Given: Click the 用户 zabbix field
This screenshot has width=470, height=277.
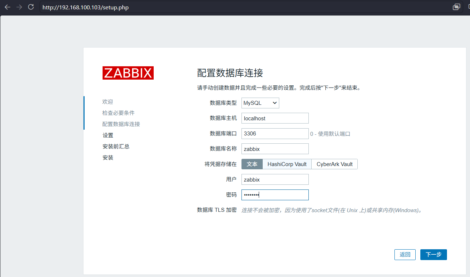Looking at the screenshot, I should (x=275, y=179).
